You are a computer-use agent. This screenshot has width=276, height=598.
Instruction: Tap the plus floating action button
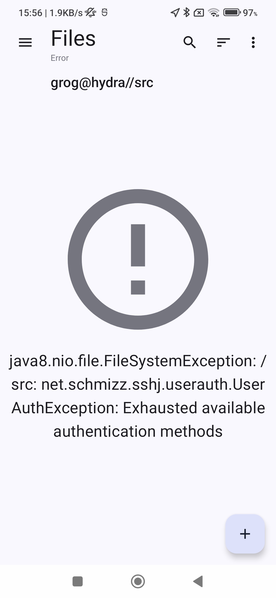pos(245,534)
